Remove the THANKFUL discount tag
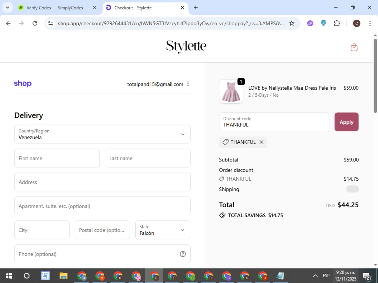 tap(262, 142)
